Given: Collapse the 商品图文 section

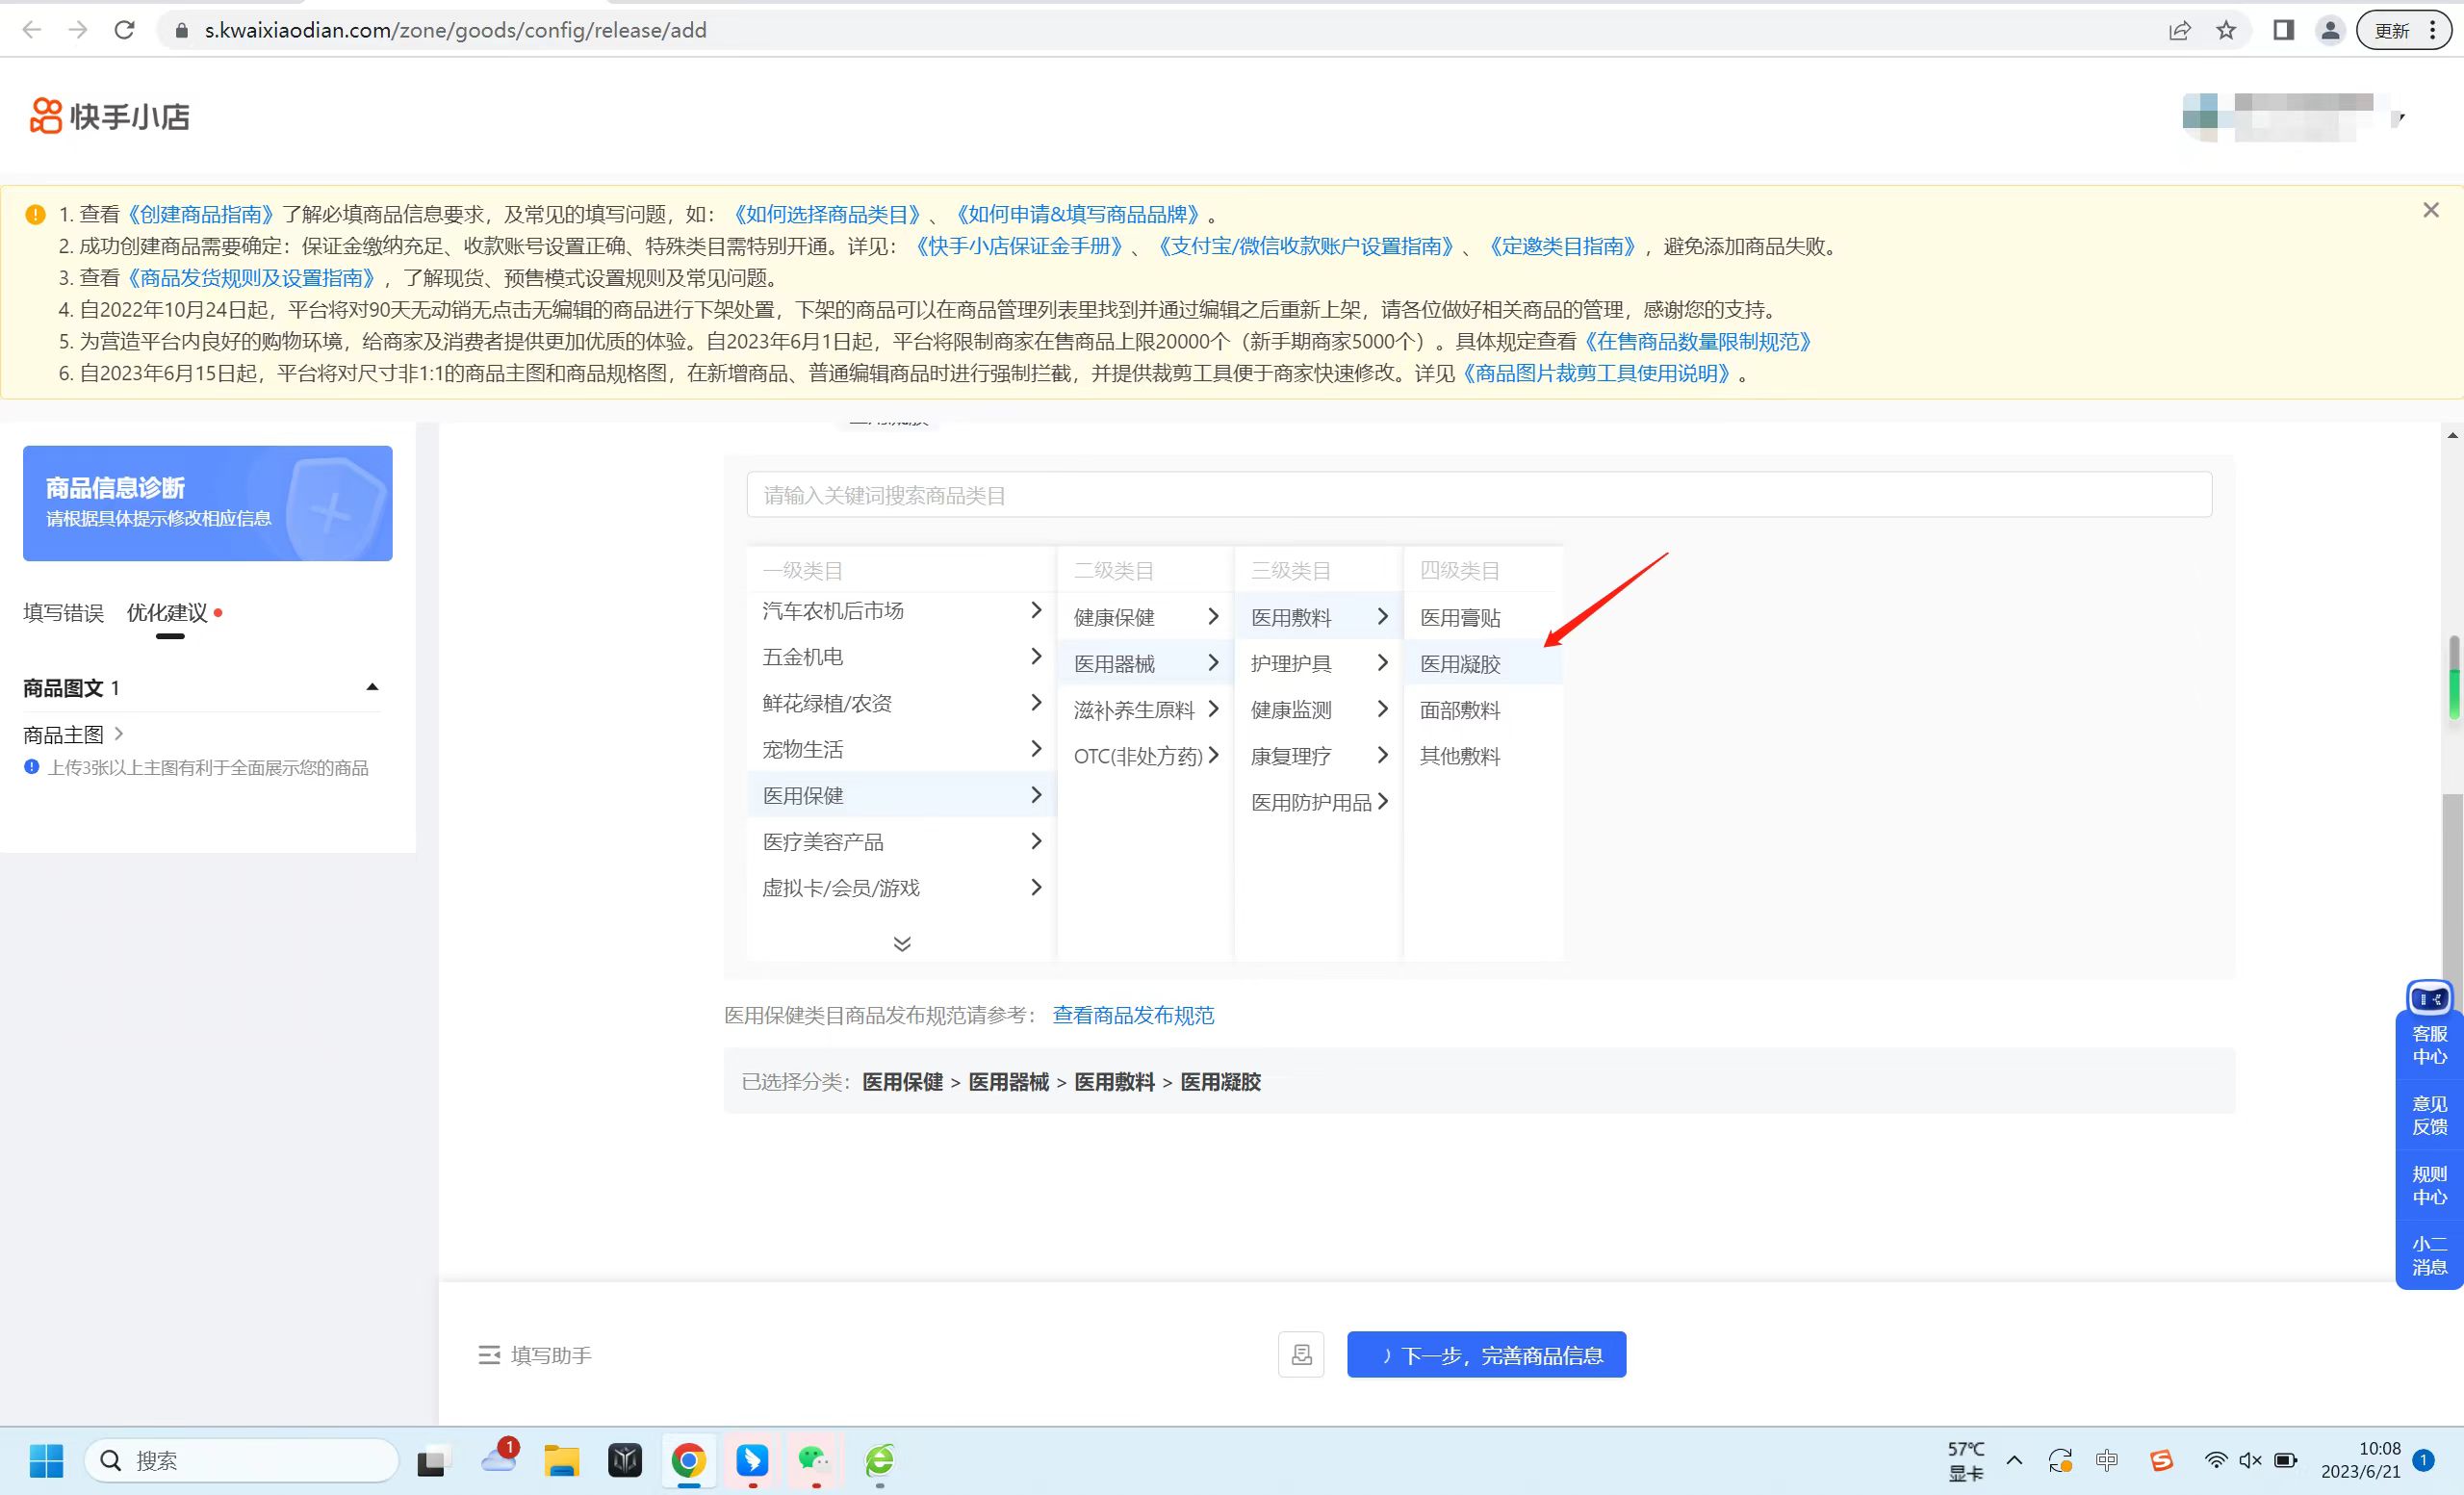Looking at the screenshot, I should tap(372, 687).
